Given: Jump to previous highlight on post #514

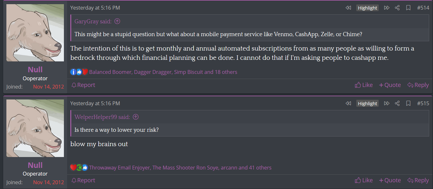Looking at the screenshot, I should click(348, 8).
